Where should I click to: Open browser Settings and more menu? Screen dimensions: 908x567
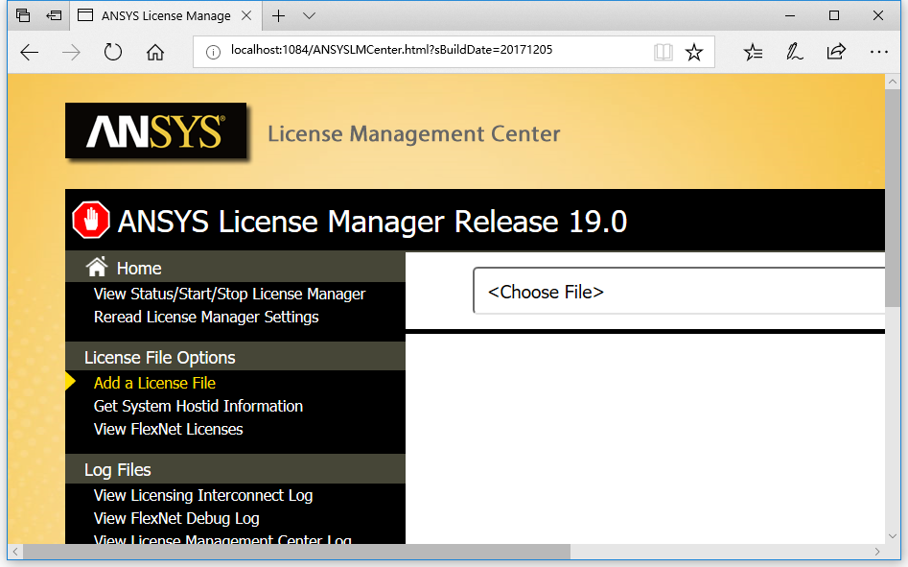878,52
